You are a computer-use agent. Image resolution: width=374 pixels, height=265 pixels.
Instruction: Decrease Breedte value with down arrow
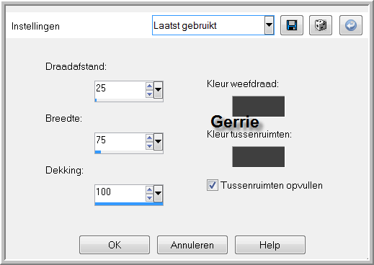click(x=149, y=146)
